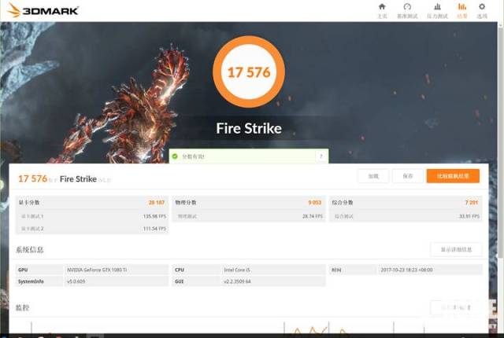This screenshot has height=338, width=504.
Task: Click the vertical scrollbar on the right edge
Action: click(x=501, y=141)
